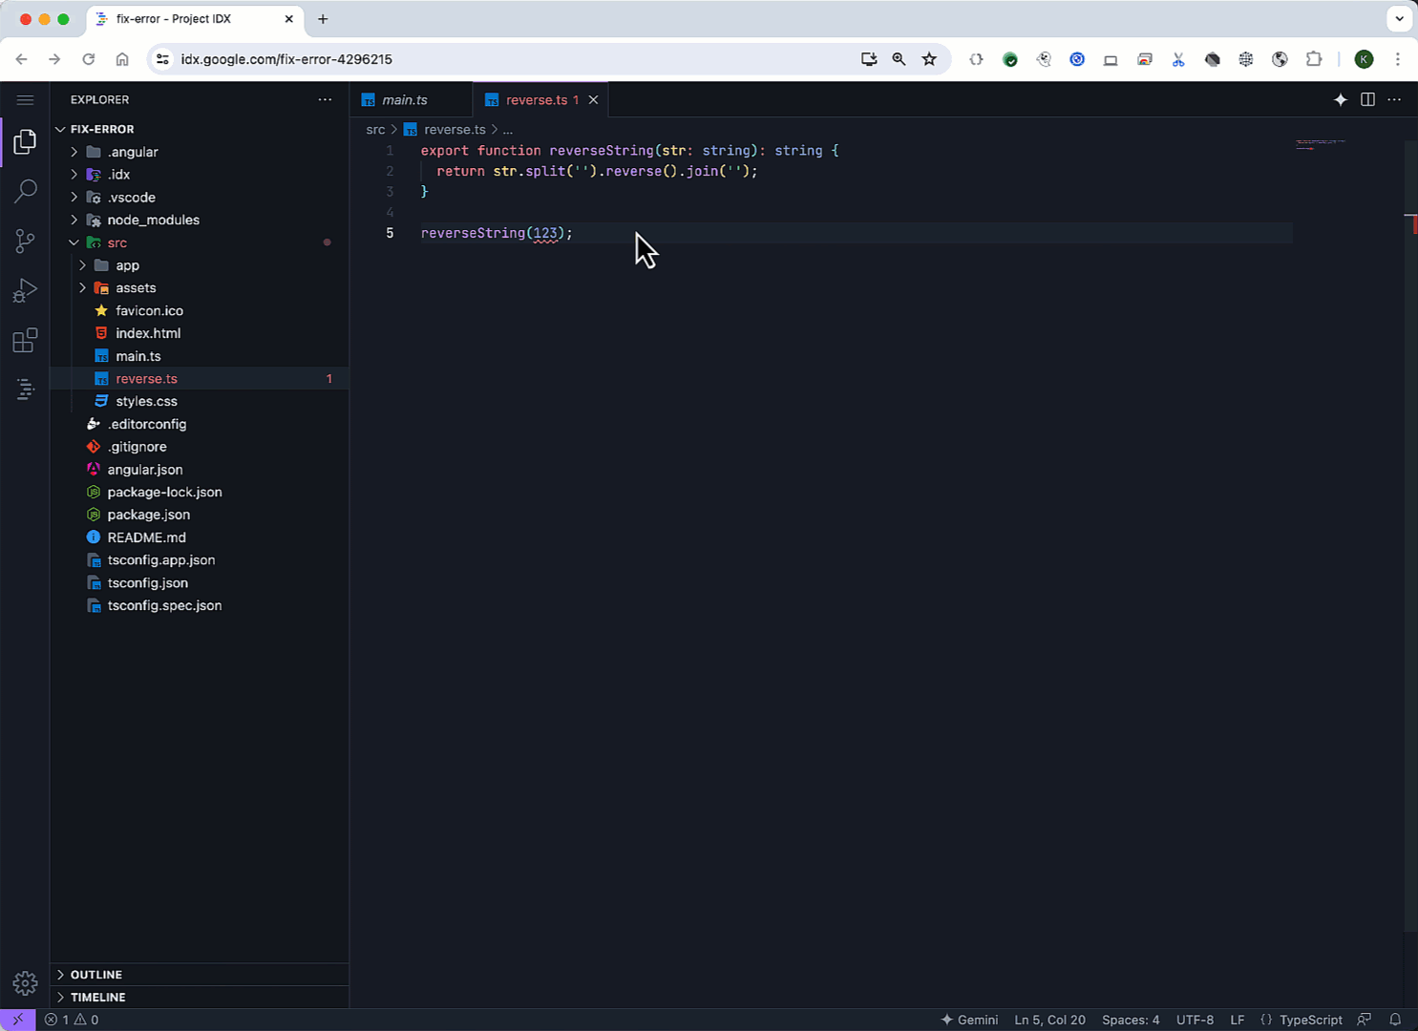This screenshot has width=1418, height=1031.
Task: Click Ln 5, Col 20 cursor position
Action: (x=1049, y=1020)
